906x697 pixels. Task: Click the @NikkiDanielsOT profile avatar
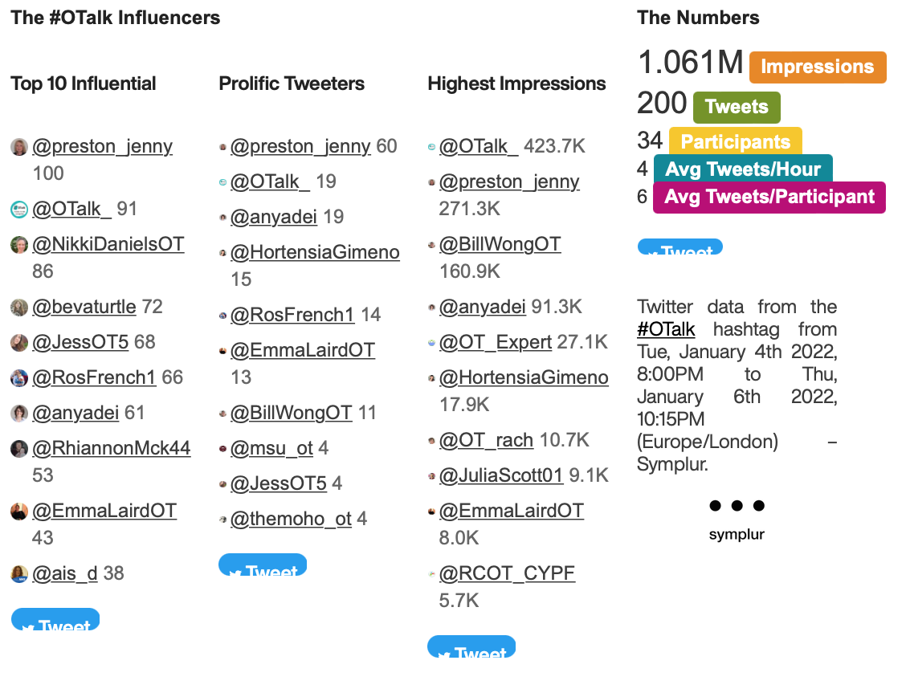click(x=19, y=245)
